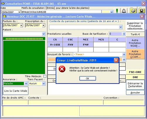Click Lire la Carte Vitale button

16,91
